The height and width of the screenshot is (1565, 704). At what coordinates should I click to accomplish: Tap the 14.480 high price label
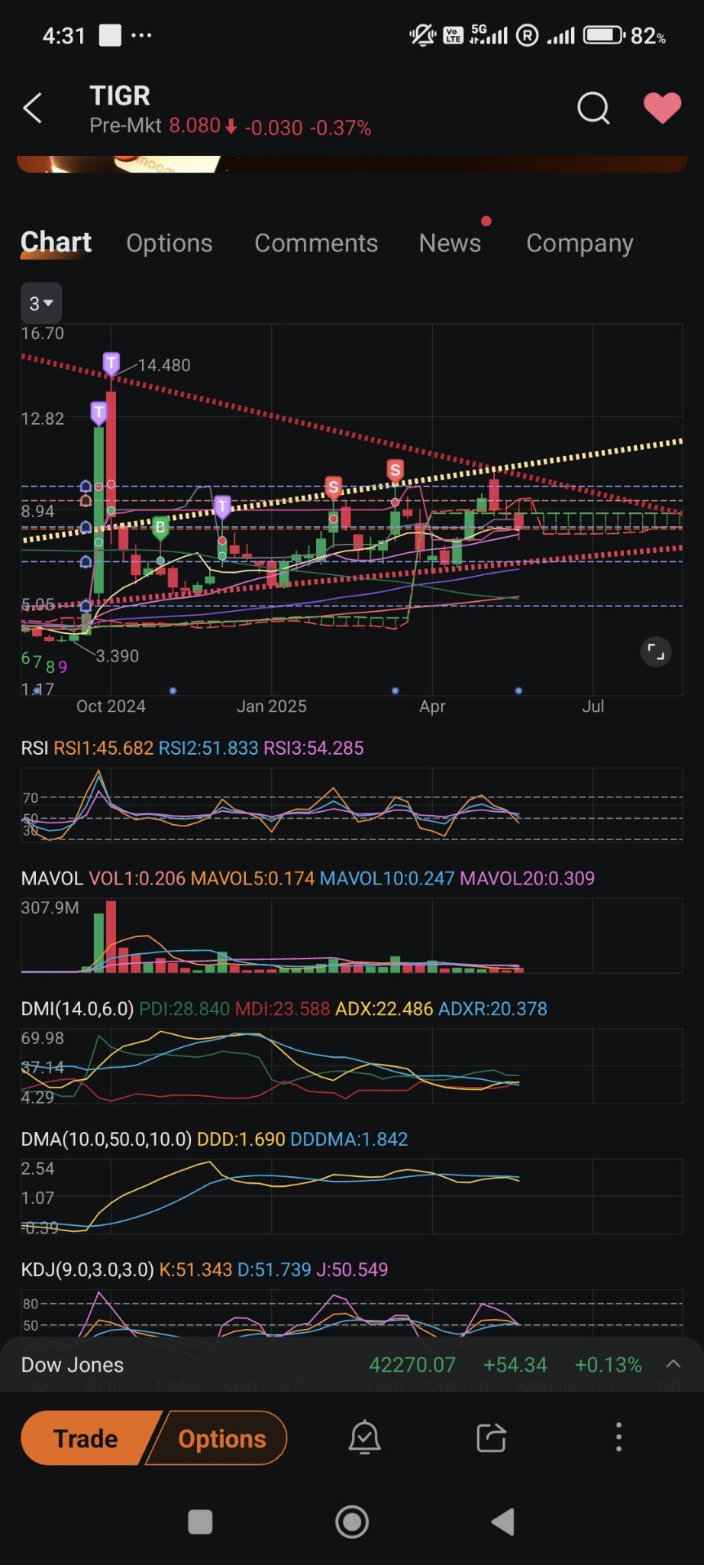tap(164, 365)
